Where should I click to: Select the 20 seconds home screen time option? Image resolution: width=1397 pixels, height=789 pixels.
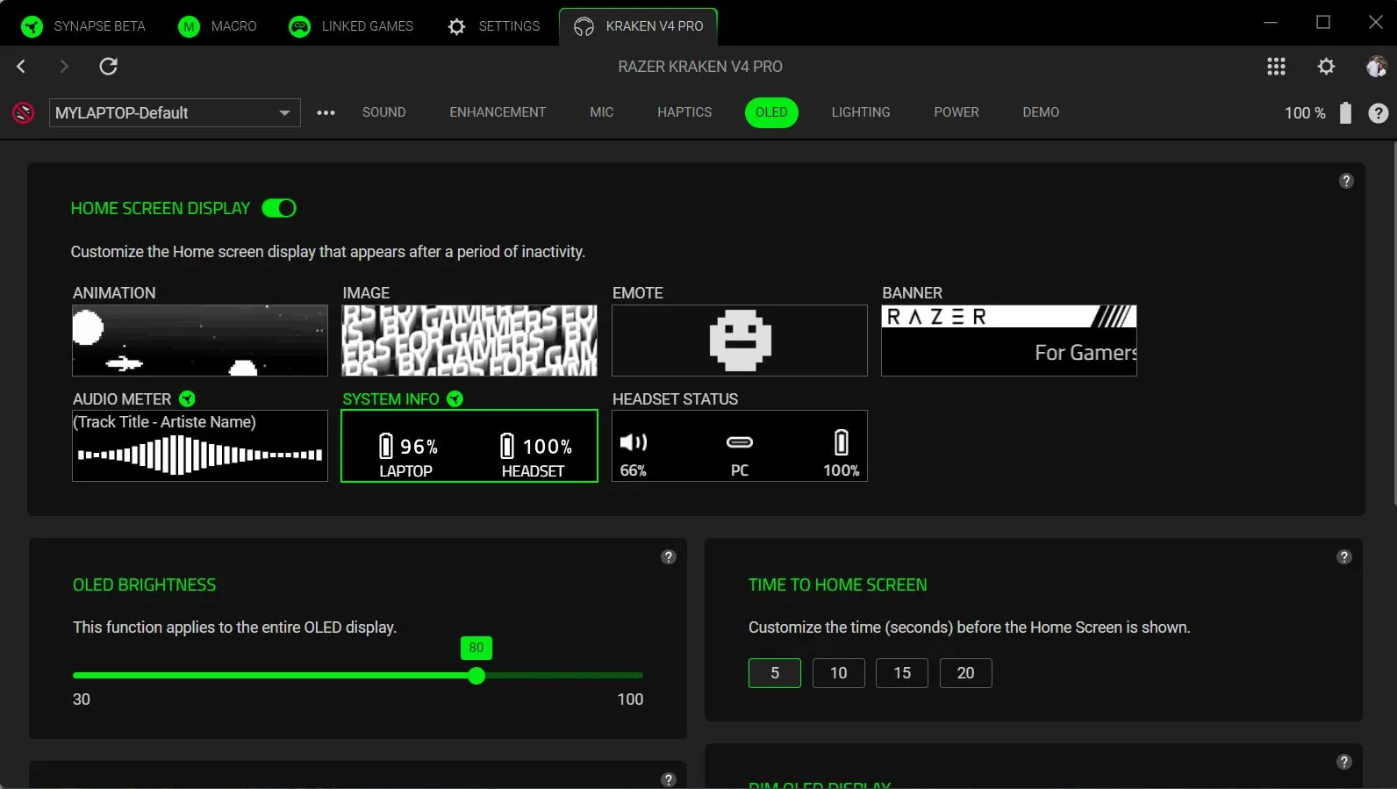point(965,673)
